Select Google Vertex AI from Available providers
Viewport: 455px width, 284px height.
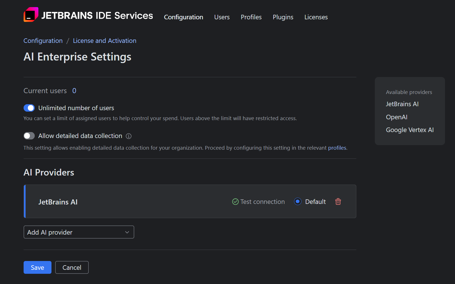[409, 130]
